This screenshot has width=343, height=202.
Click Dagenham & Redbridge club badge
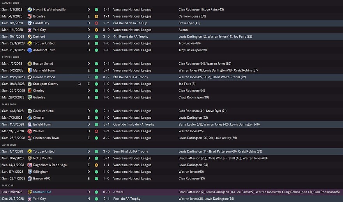pyautogui.click(x=30, y=165)
